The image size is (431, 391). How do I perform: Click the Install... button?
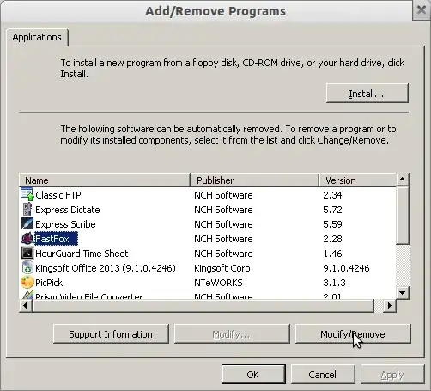(x=367, y=94)
